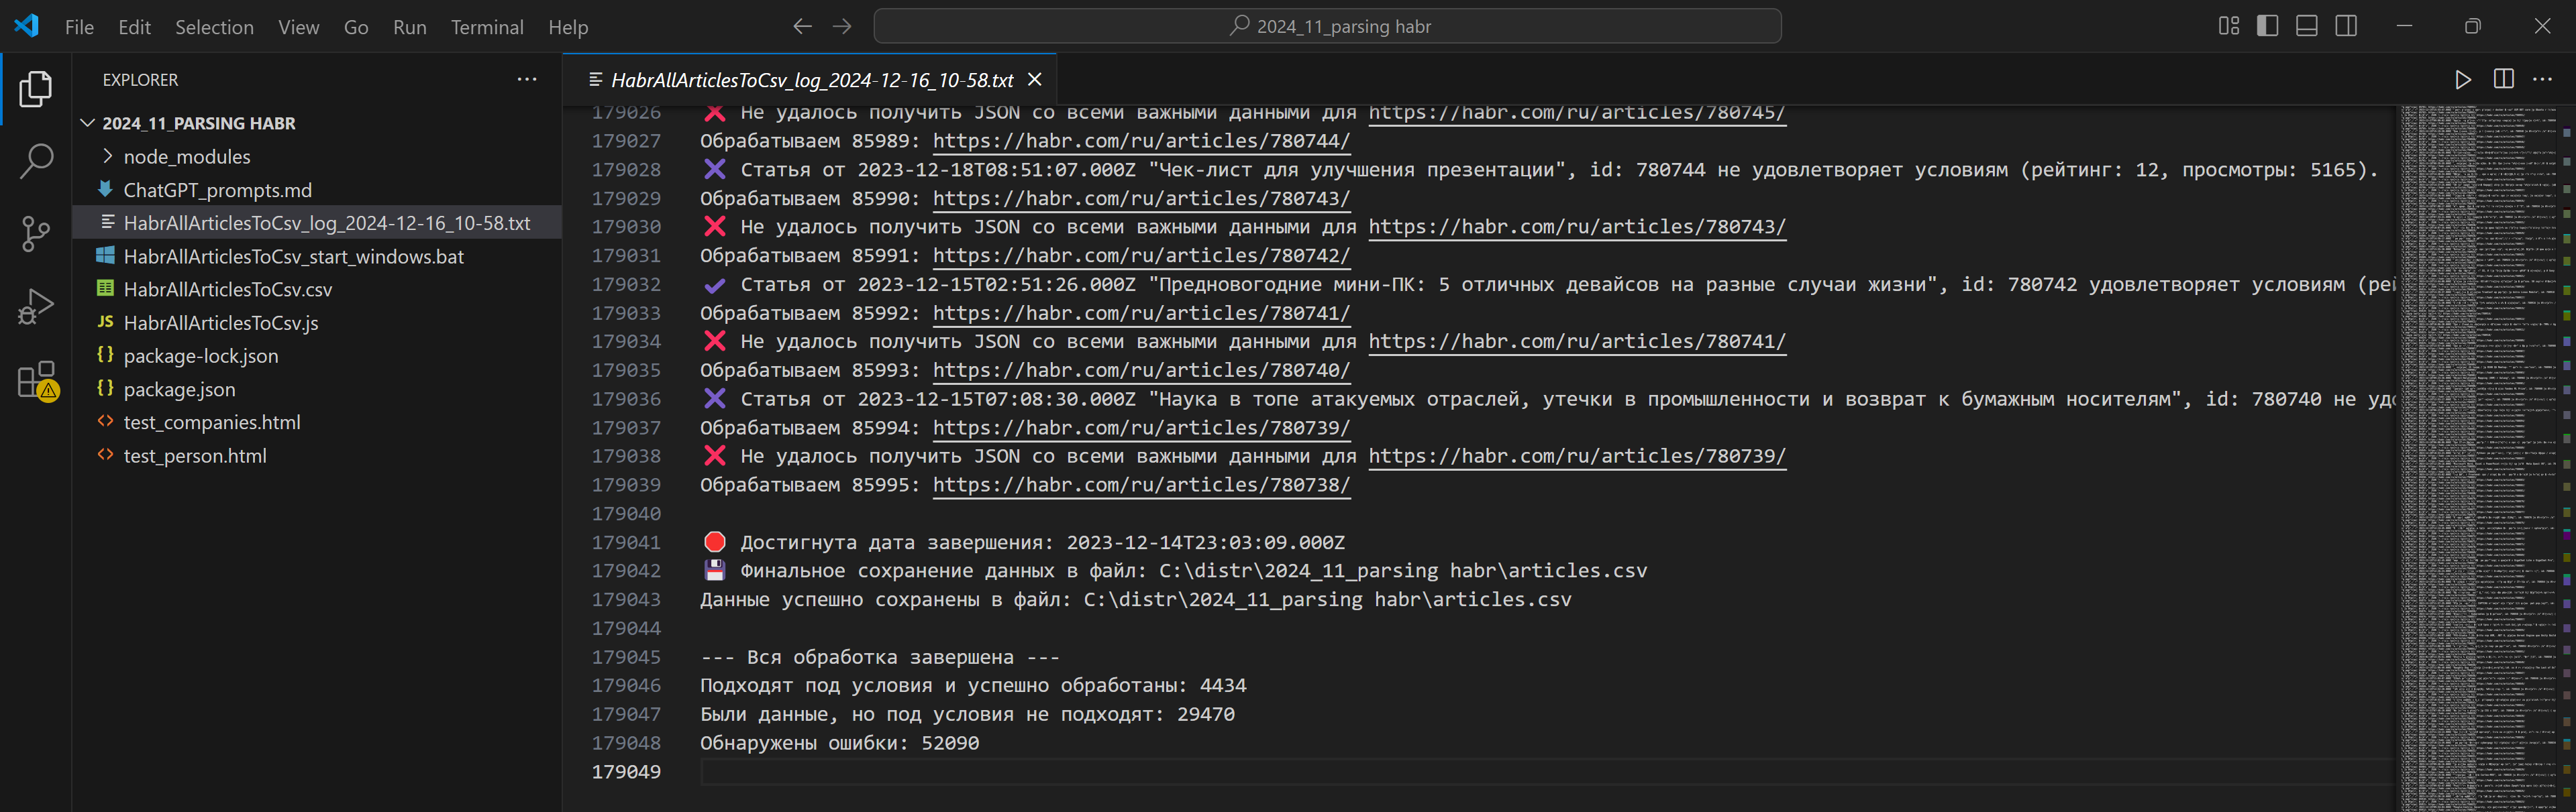Open the Extensions view

tap(36, 380)
